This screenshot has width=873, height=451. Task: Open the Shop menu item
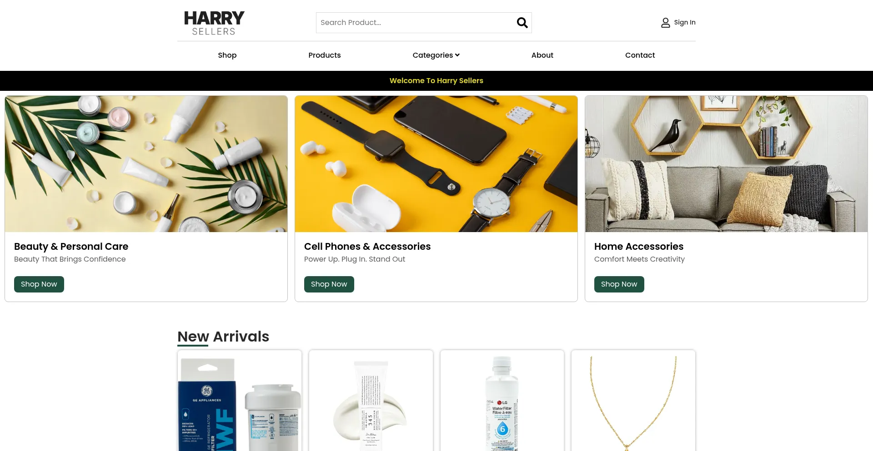pyautogui.click(x=227, y=55)
